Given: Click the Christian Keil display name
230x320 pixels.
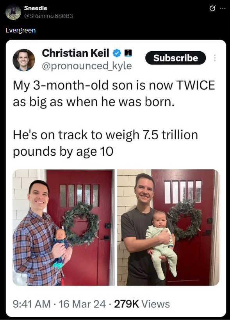Looking at the screenshot, I should click(x=75, y=53).
